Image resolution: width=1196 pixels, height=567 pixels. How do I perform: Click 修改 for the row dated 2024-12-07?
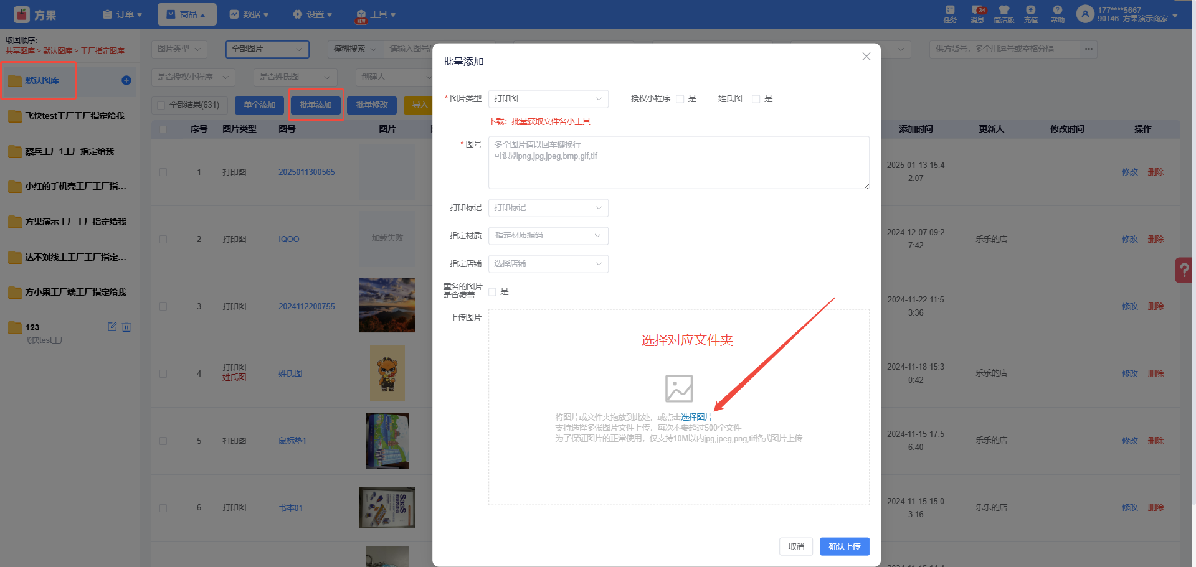[x=1130, y=239]
